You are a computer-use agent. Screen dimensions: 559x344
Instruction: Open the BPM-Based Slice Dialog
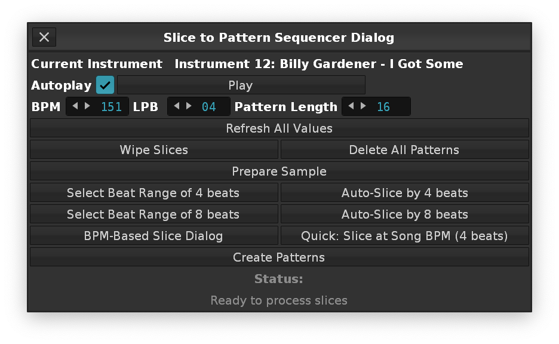click(153, 236)
